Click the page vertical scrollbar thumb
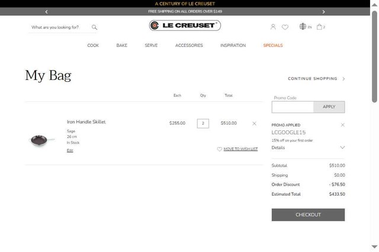 coord(374,57)
